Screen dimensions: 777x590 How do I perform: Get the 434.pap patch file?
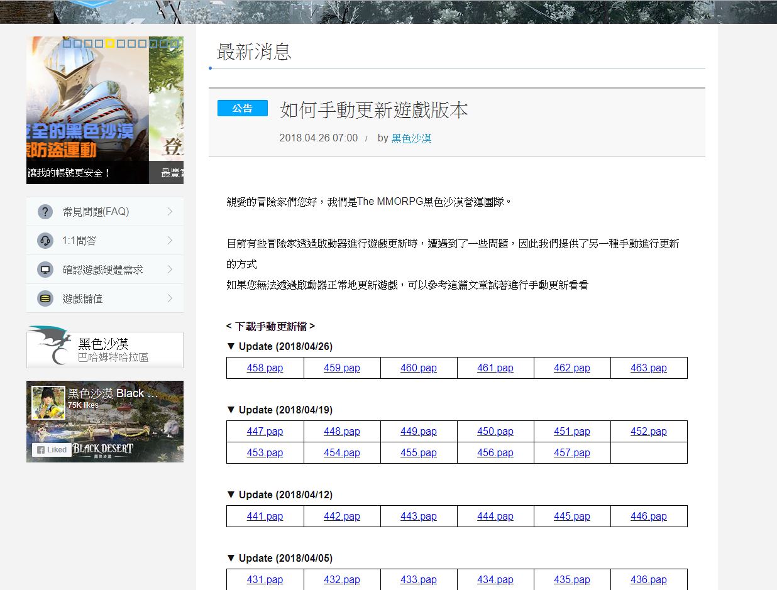[495, 580]
